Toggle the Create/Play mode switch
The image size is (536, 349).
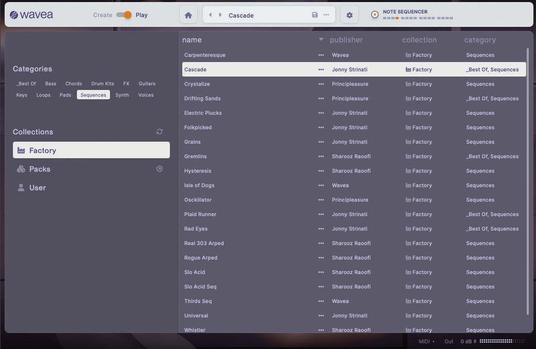[x=124, y=14]
